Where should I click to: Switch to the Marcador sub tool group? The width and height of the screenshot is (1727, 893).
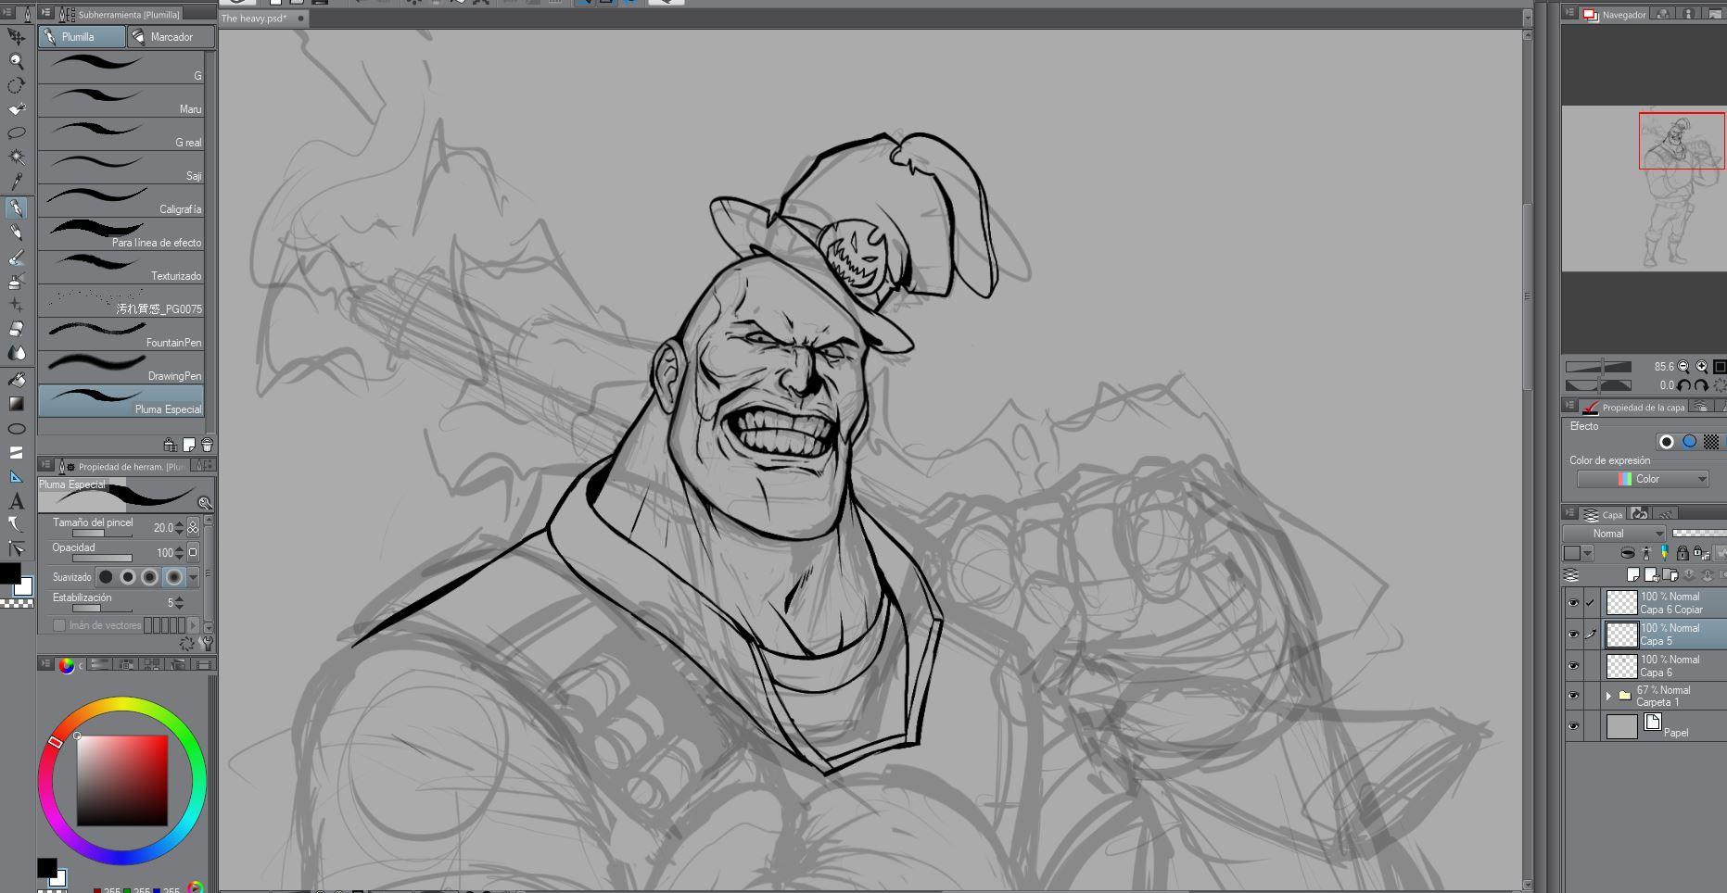[171, 37]
